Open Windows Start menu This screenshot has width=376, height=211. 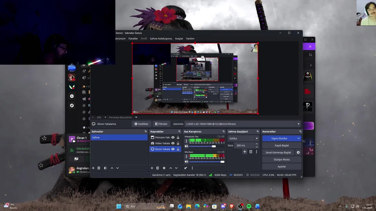pyautogui.click(x=119, y=206)
